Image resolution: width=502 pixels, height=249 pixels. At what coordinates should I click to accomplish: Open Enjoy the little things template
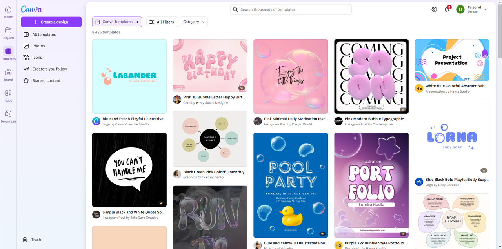point(291,76)
